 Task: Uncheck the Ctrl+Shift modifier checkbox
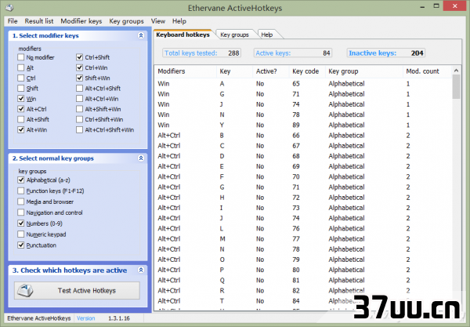(x=79, y=57)
